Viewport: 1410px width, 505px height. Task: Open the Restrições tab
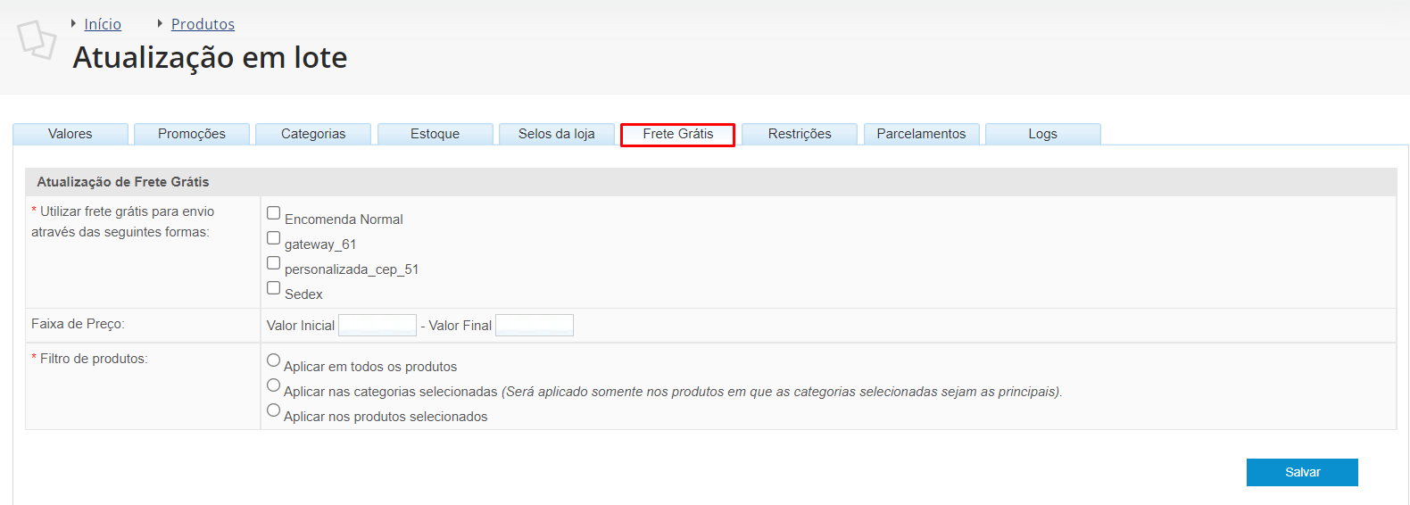[x=800, y=134]
